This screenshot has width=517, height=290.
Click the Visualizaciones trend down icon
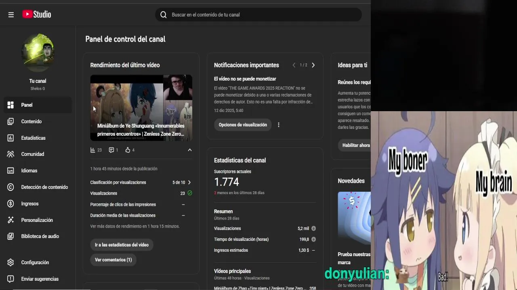[313, 228]
